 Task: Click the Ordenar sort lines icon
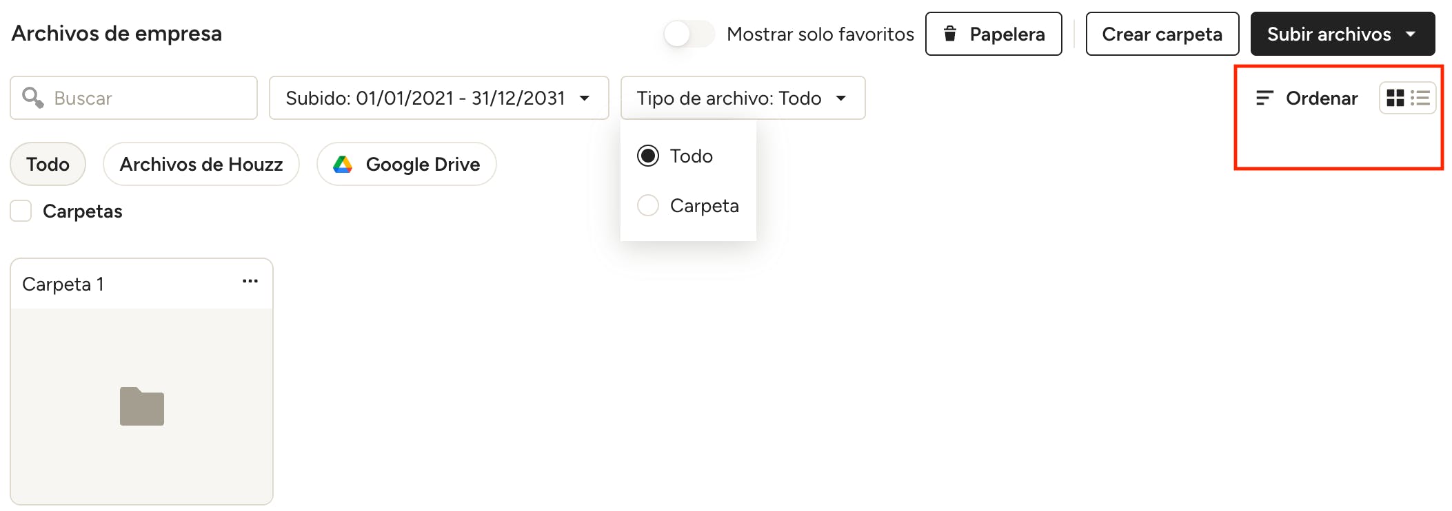point(1264,98)
